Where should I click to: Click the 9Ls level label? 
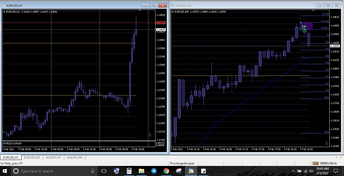(x=327, y=90)
